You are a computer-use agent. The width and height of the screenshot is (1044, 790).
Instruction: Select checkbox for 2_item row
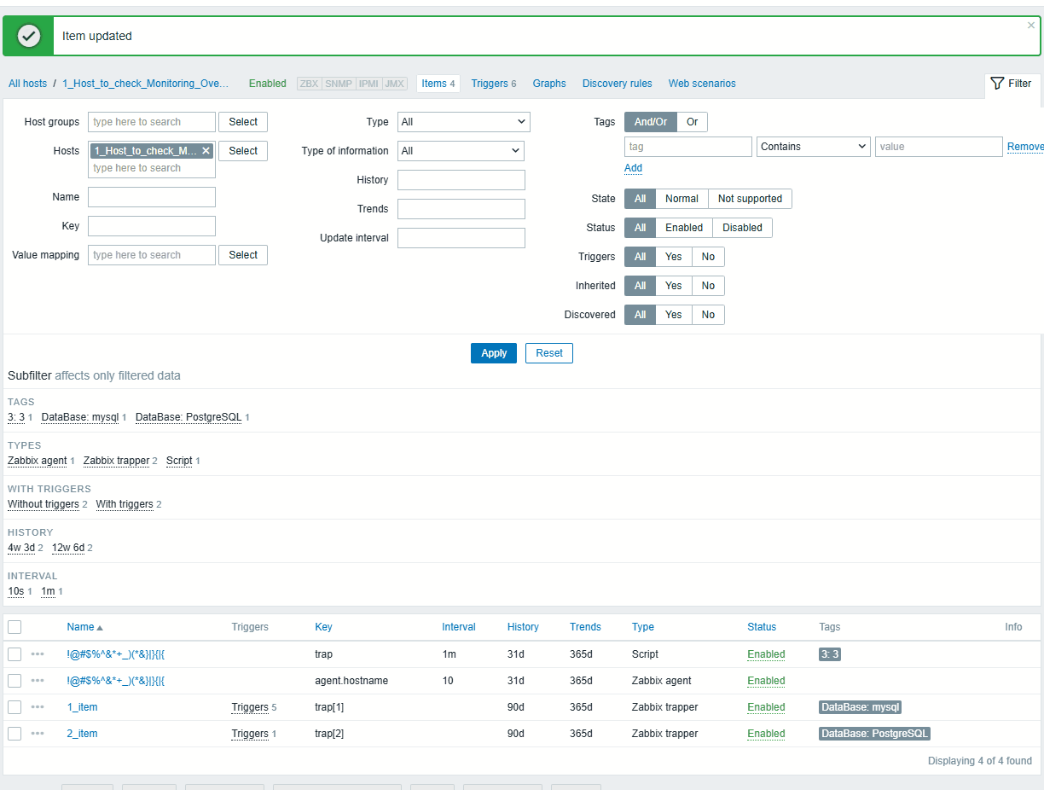coord(14,734)
